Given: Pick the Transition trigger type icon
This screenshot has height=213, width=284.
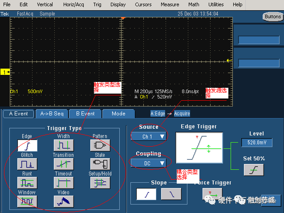Looking at the screenshot, I should click(x=64, y=164).
